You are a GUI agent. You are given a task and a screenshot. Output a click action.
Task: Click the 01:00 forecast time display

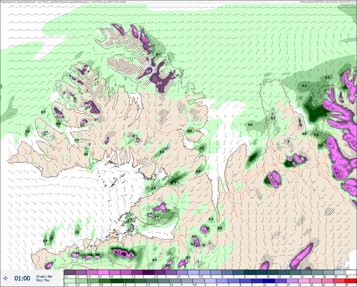click(22, 278)
